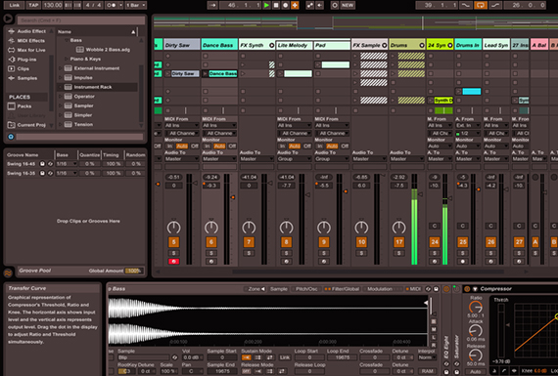Click the TAP tempo button
The width and height of the screenshot is (558, 376).
(x=33, y=5)
